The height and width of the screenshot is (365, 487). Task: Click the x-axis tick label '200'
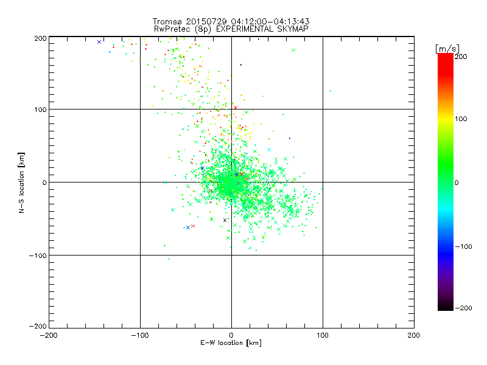coord(414,335)
